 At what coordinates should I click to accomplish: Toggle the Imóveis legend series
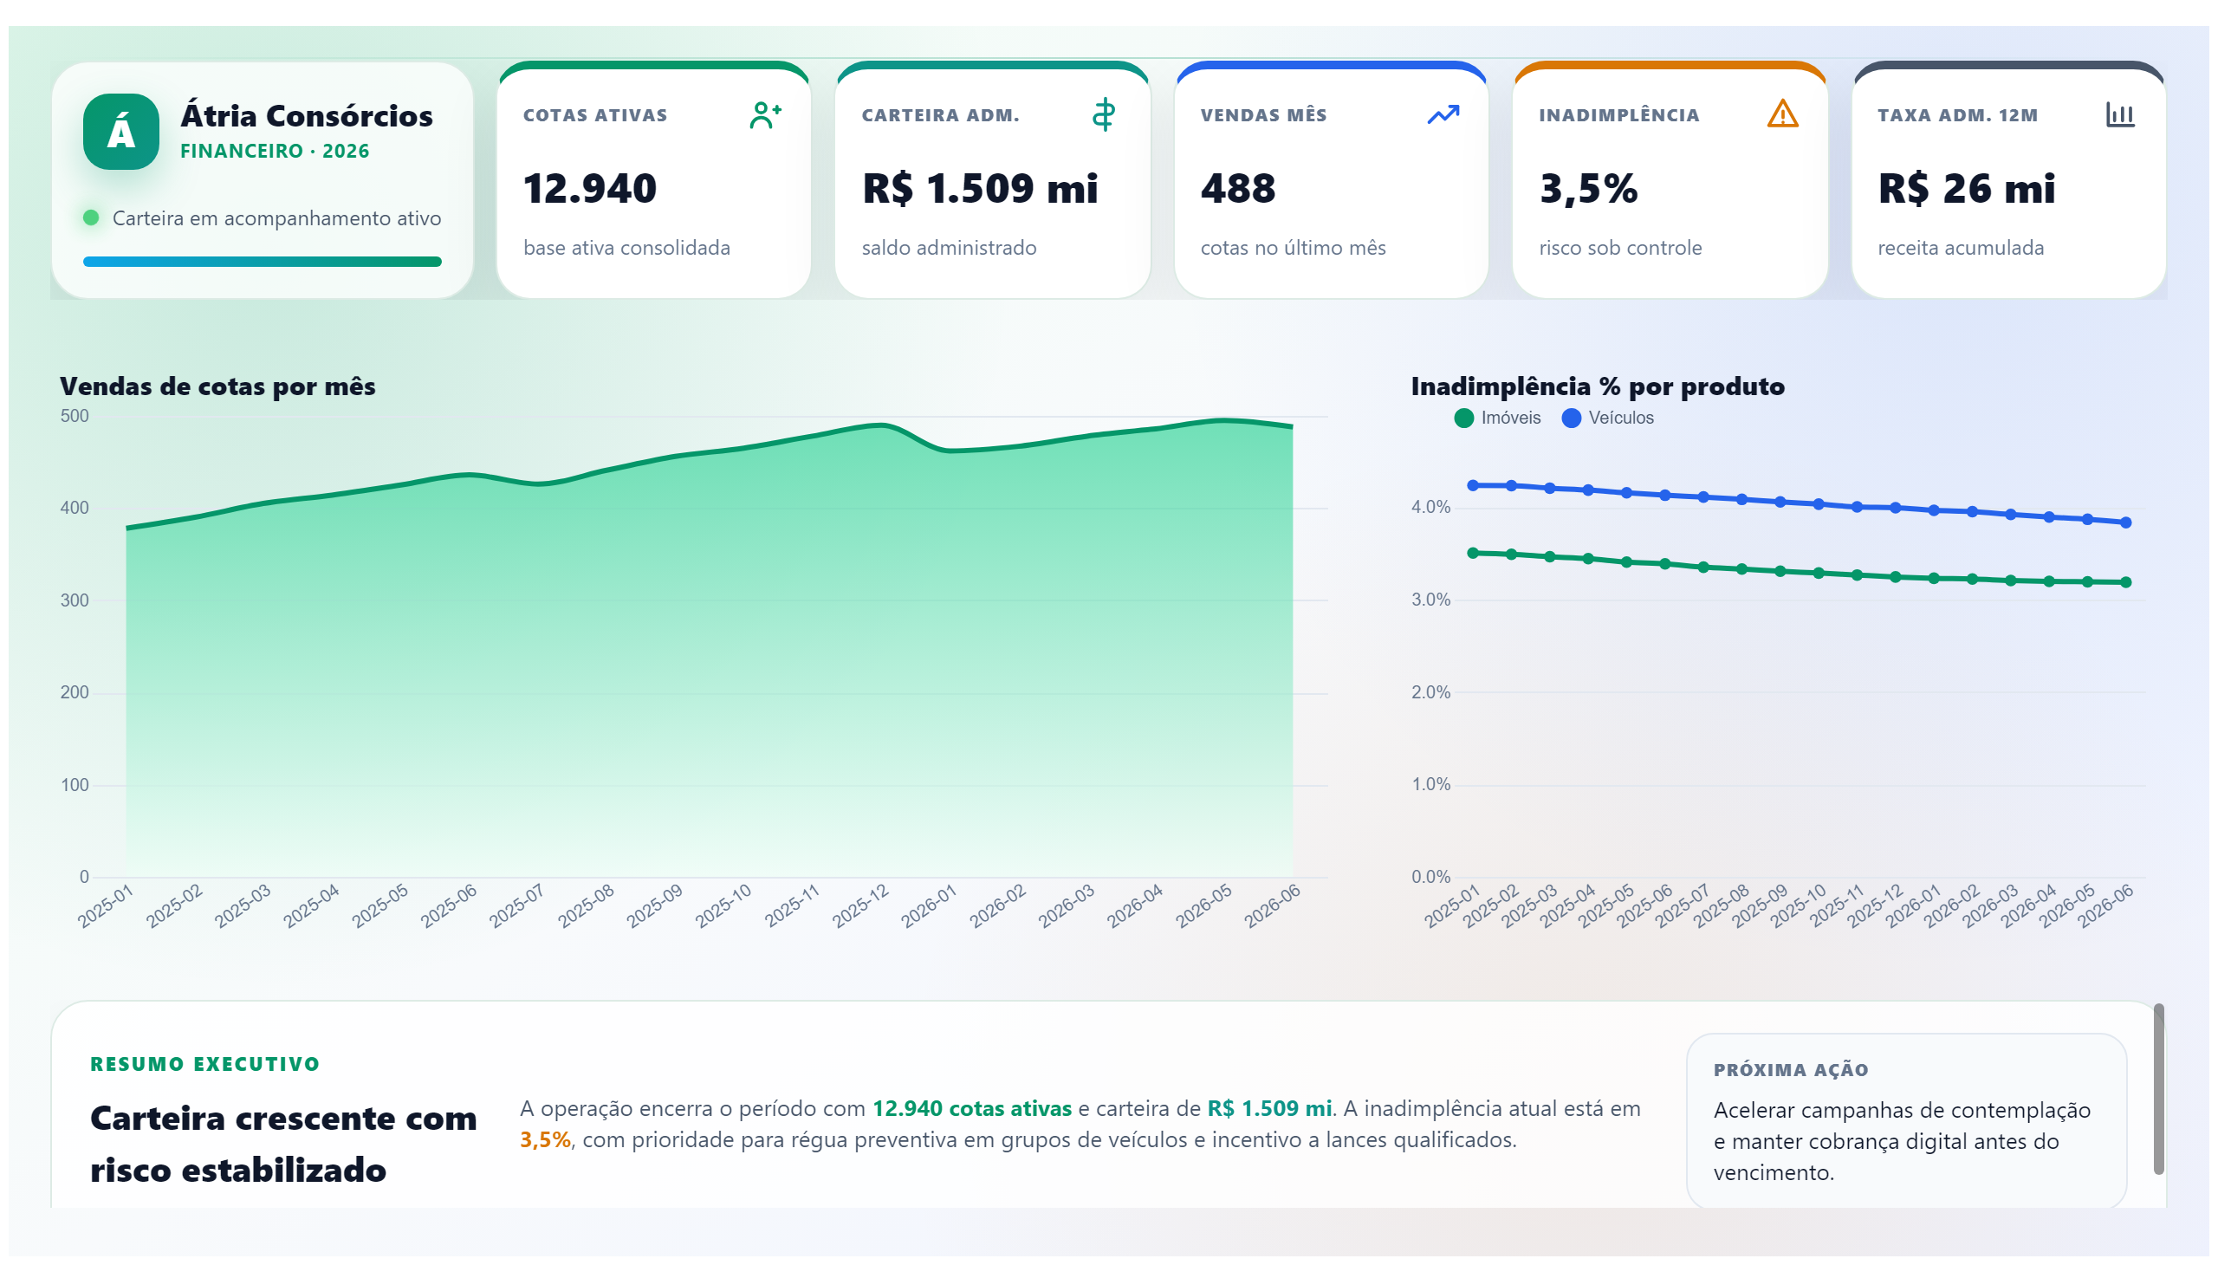(x=1498, y=418)
